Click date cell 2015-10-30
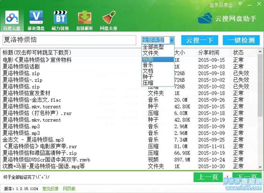Screen dimensions: 264x193 [x=212, y=166]
